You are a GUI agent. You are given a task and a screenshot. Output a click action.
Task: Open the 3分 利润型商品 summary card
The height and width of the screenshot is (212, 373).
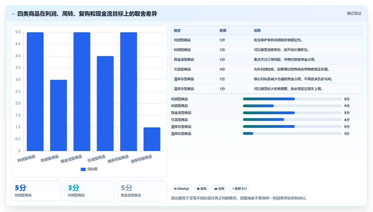[x=89, y=191]
